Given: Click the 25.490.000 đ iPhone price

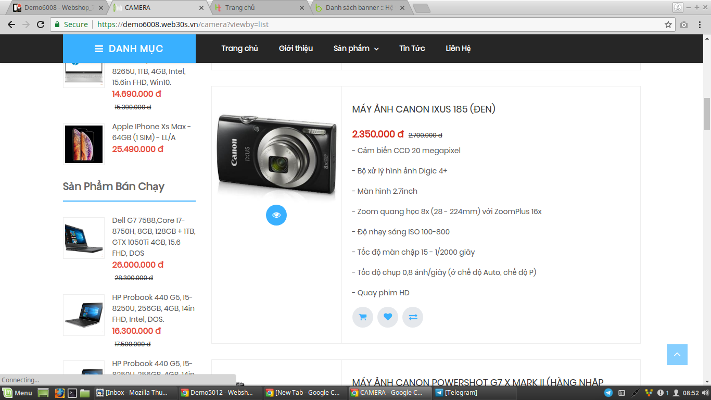Looking at the screenshot, I should 137,149.
